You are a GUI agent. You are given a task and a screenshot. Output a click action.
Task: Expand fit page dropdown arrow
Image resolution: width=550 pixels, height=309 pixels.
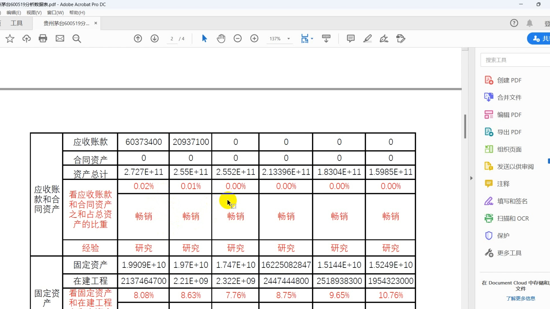pos(312,38)
